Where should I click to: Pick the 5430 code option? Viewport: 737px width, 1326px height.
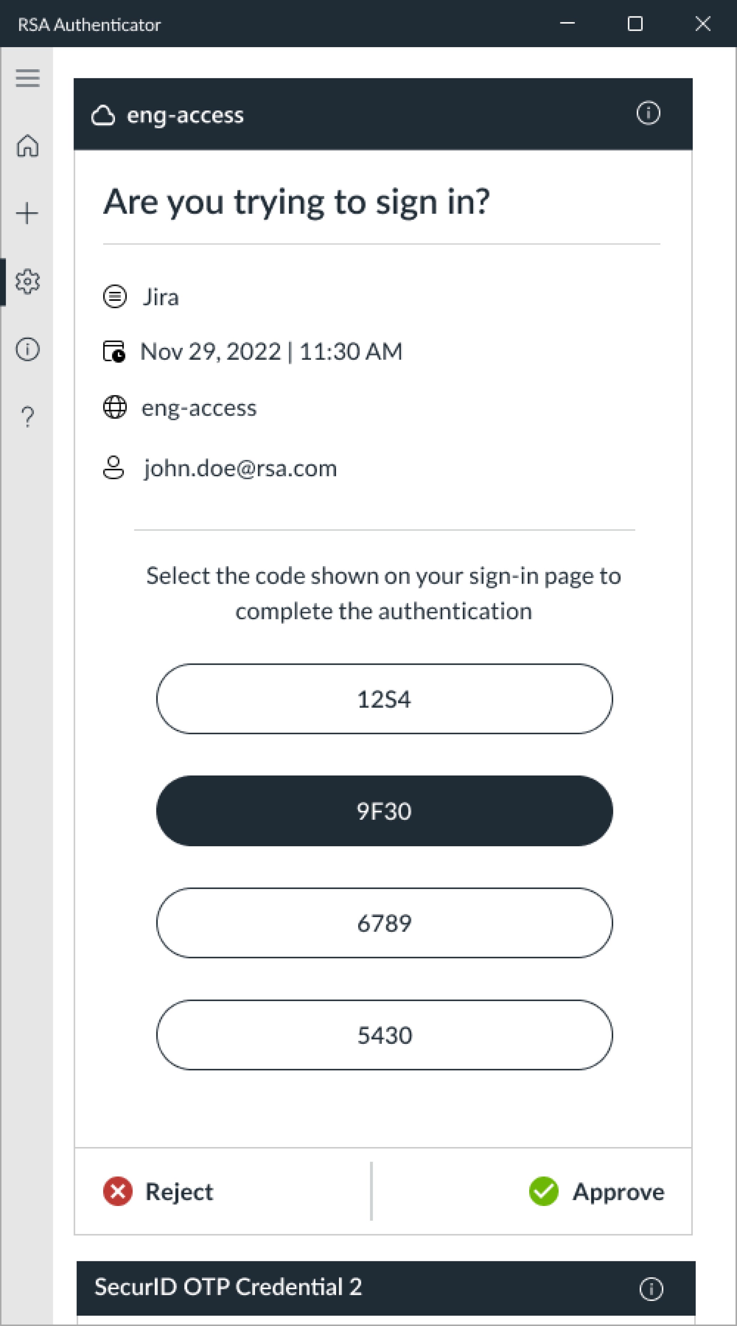384,1035
